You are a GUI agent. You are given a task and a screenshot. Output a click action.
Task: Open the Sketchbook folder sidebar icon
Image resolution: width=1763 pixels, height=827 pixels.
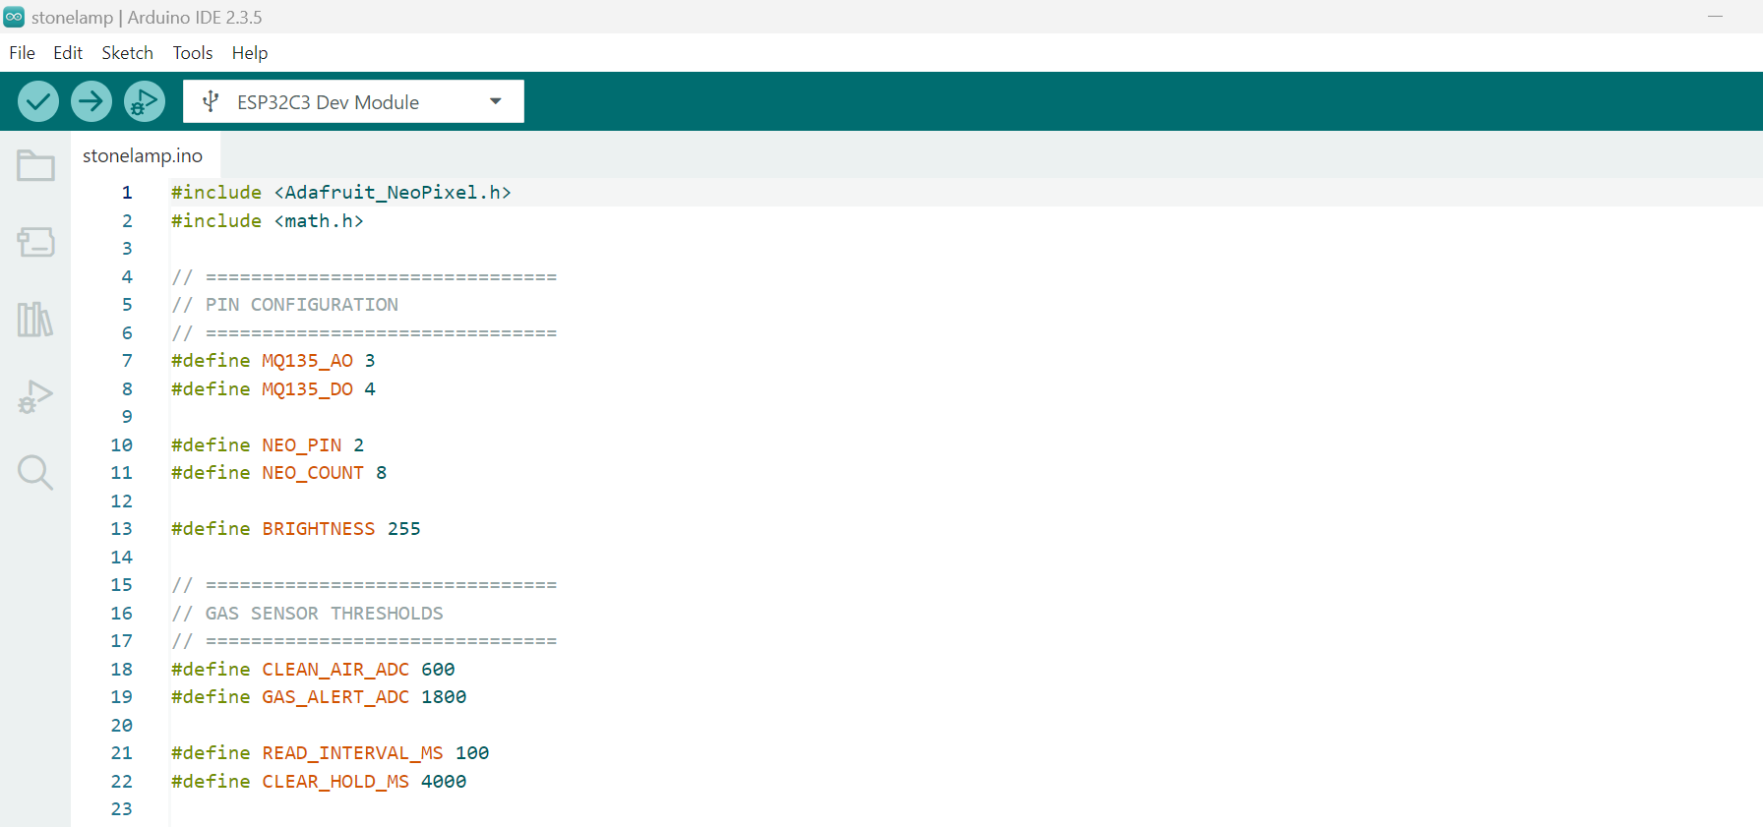pos(35,165)
